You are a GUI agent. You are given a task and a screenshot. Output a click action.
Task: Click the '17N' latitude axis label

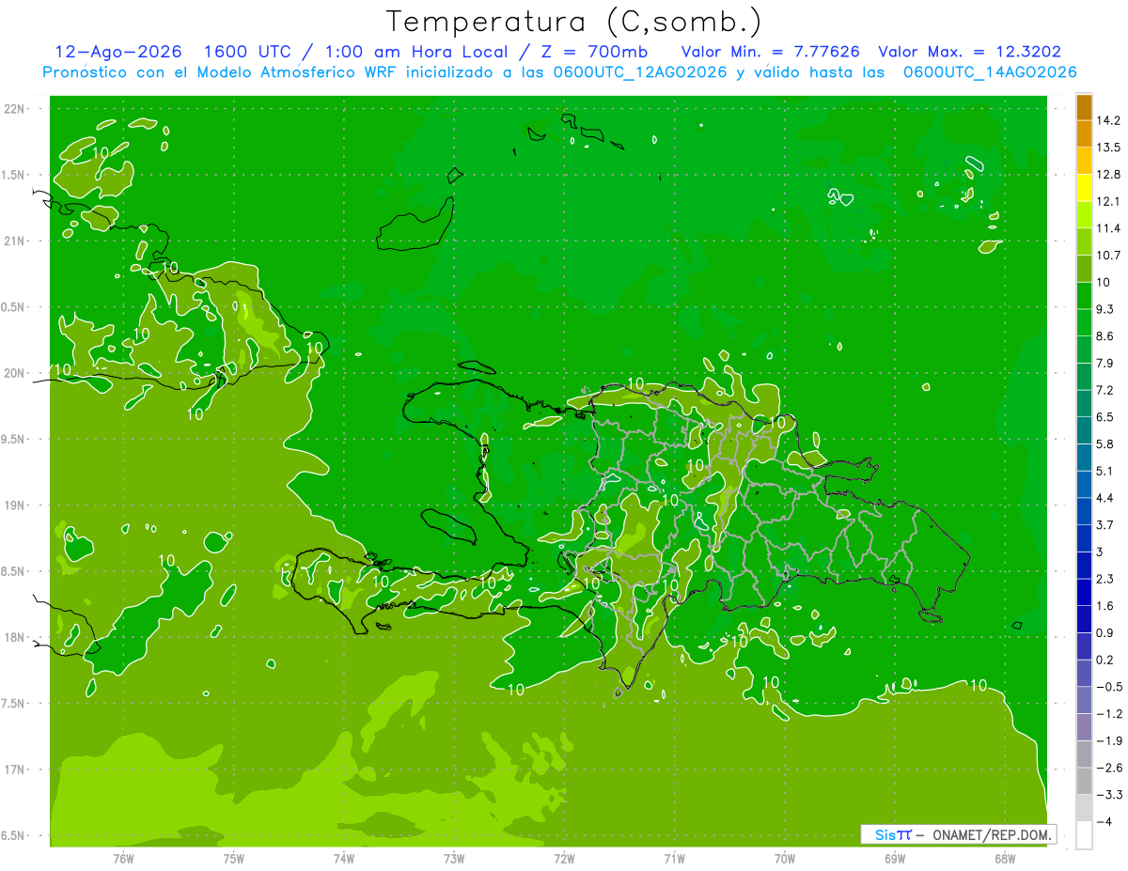click(15, 770)
